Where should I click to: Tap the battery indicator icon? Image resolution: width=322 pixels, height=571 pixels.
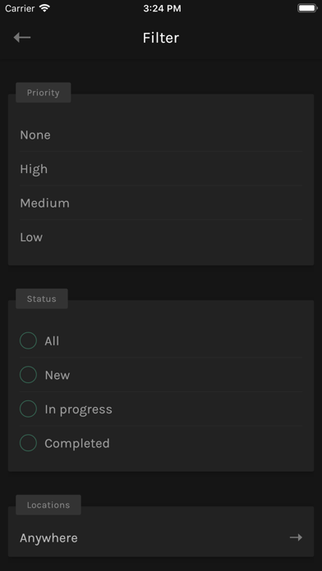click(x=307, y=8)
